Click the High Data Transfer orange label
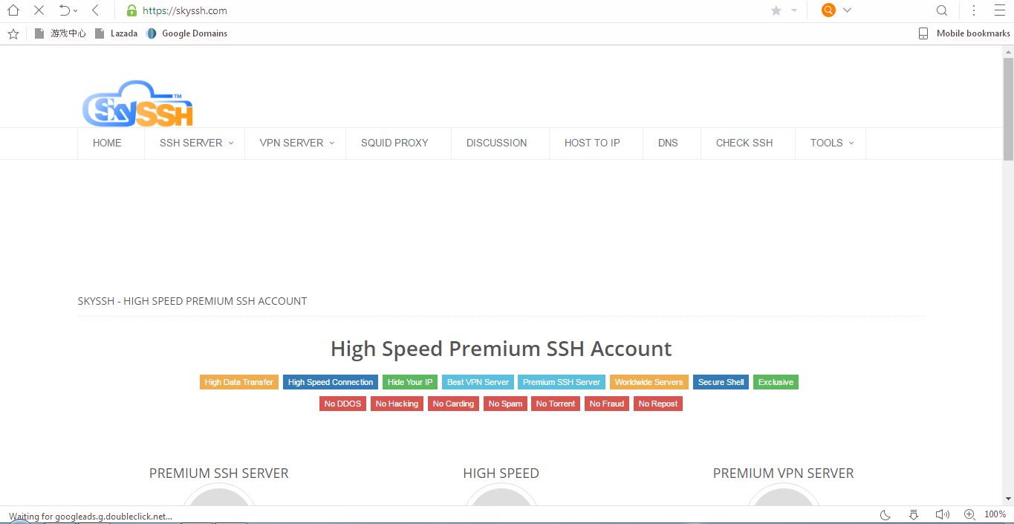 click(x=239, y=382)
